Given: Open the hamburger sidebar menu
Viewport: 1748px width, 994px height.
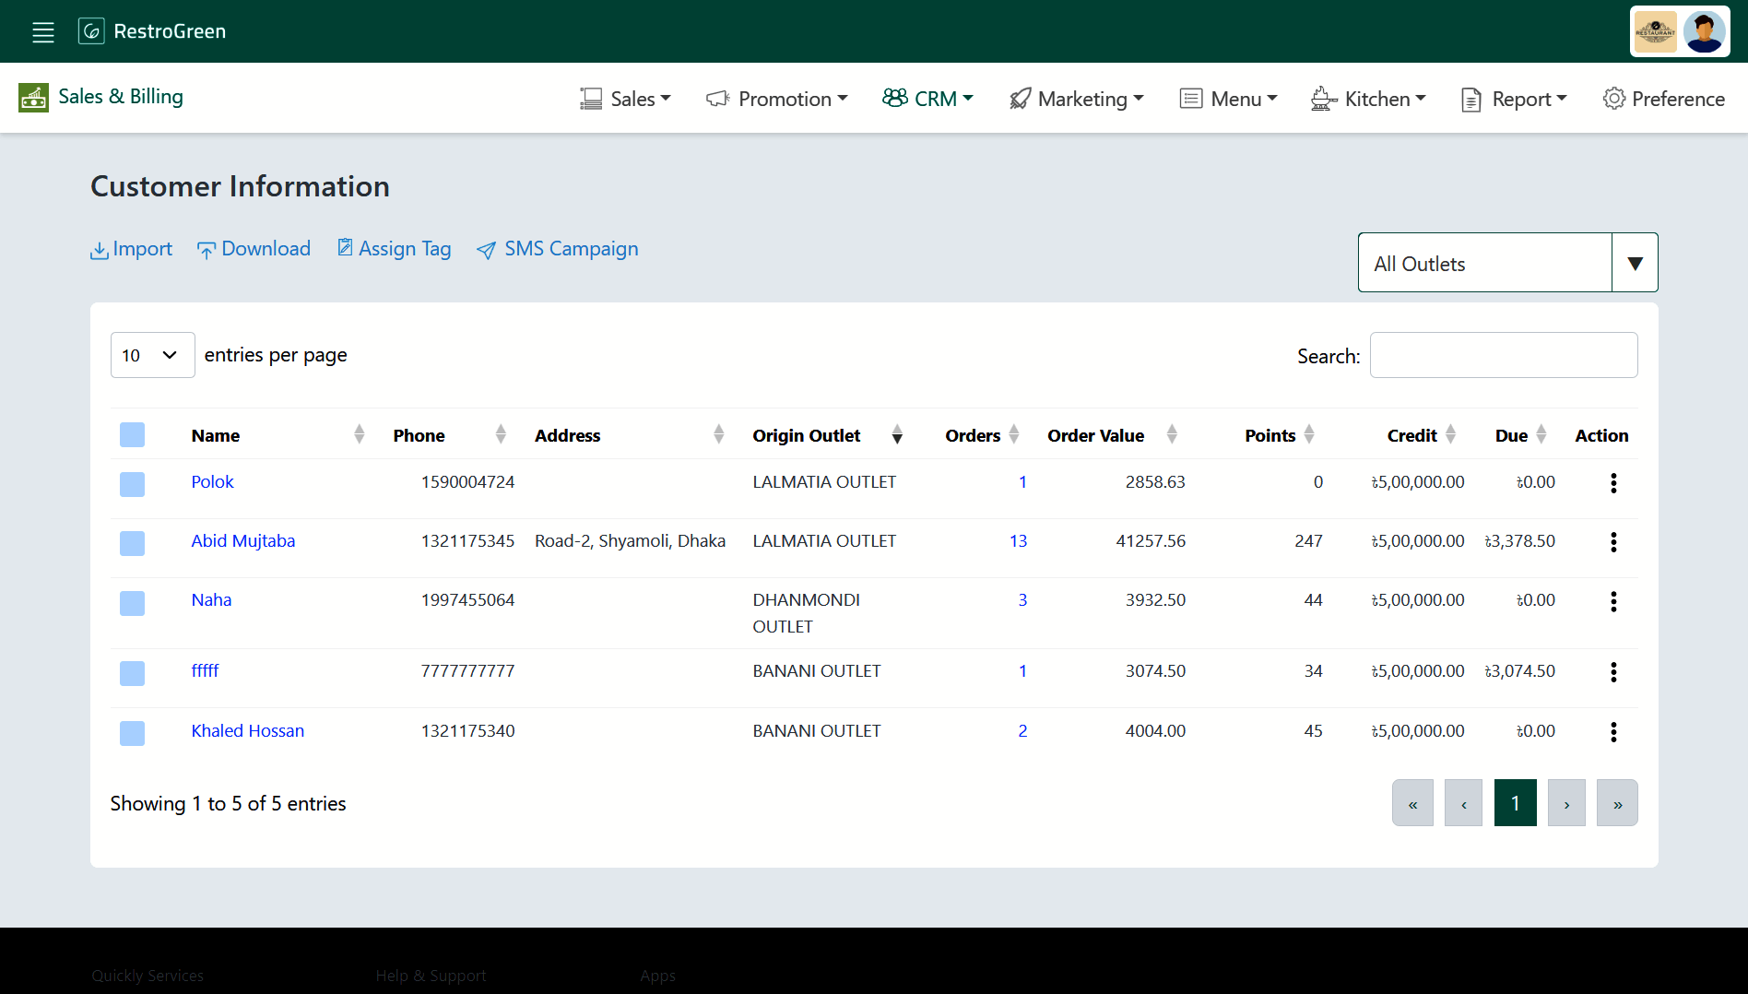Looking at the screenshot, I should click(x=43, y=32).
